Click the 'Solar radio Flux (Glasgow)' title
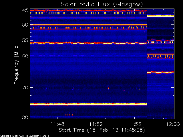This screenshot has height=137, width=183. pos(102,5)
